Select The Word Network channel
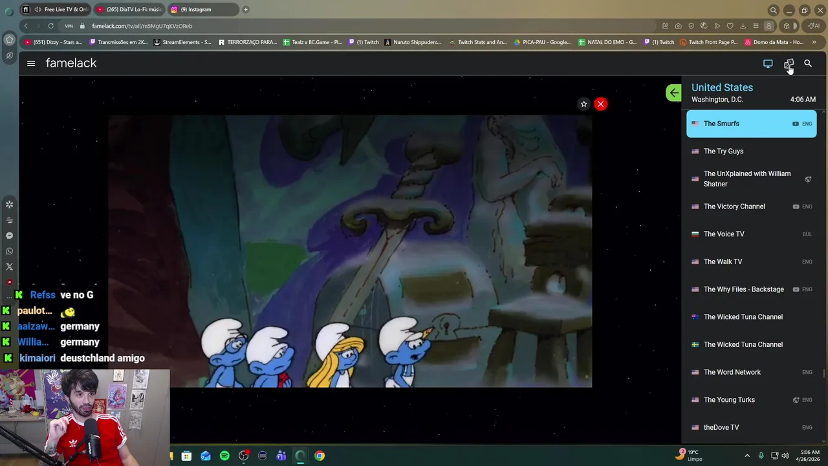The height and width of the screenshot is (466, 828). tap(751, 372)
